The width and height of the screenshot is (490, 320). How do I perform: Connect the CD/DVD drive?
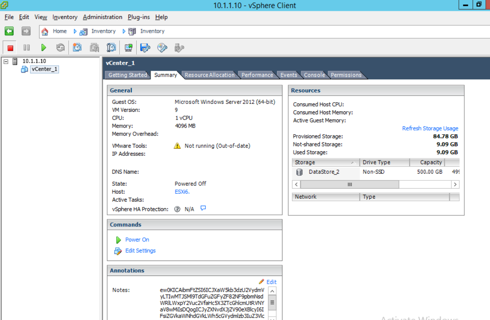[x=162, y=47]
